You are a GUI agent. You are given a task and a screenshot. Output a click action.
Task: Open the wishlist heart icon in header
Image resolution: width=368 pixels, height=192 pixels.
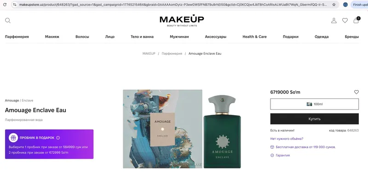345,20
